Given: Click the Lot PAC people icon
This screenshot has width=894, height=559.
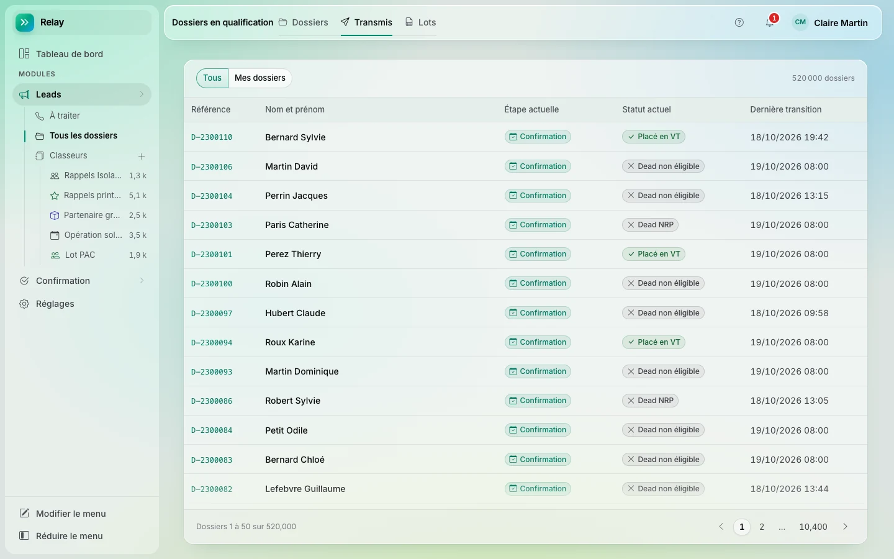Looking at the screenshot, I should [x=55, y=255].
